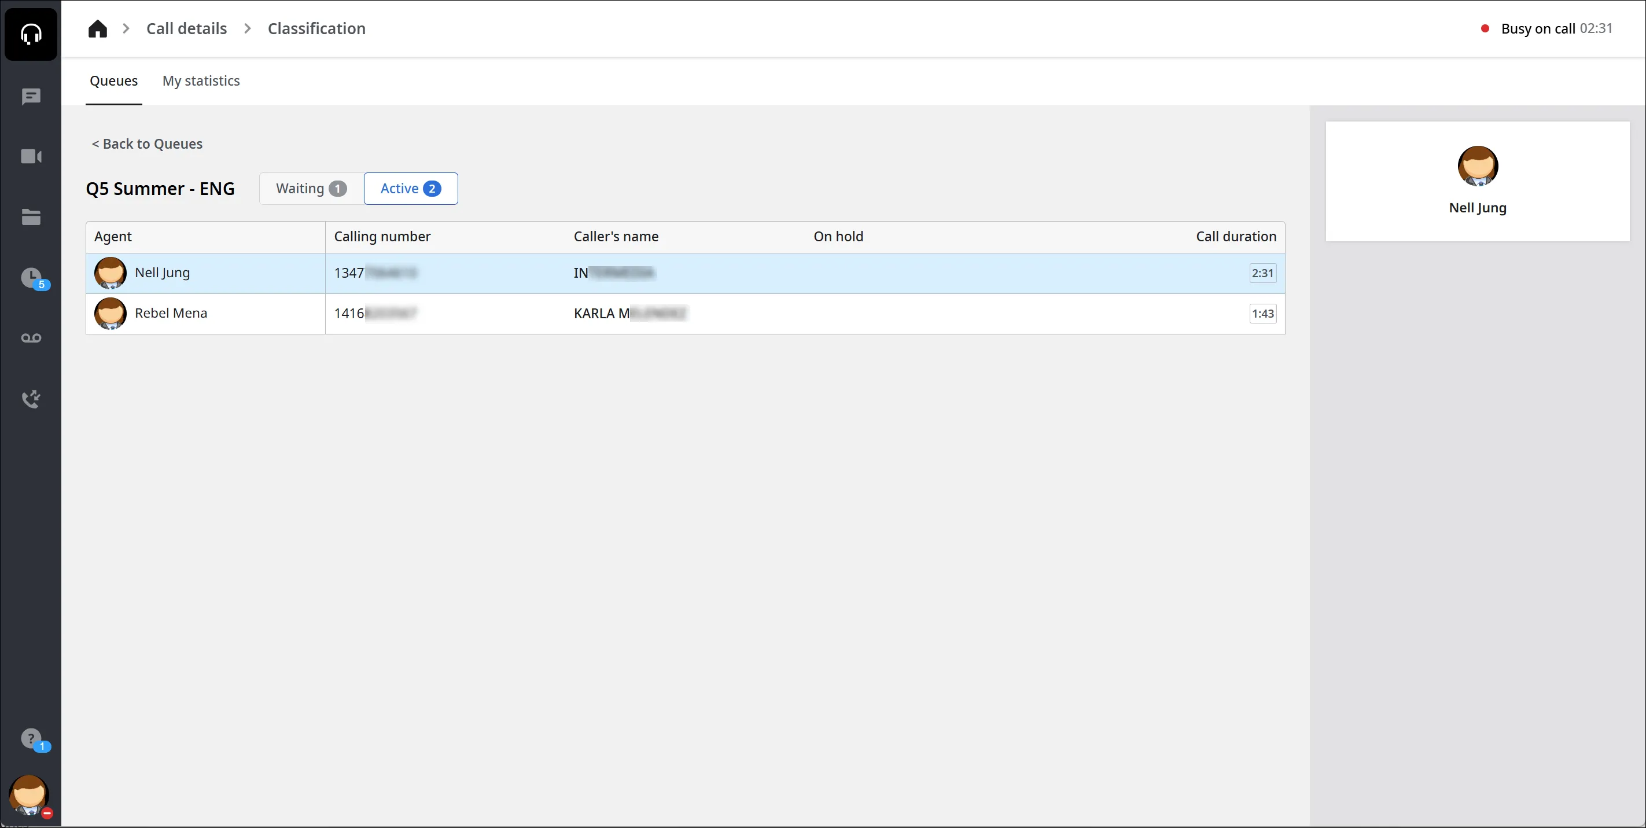1646x828 pixels.
Task: Go to the home breadcrumb icon
Action: 98,29
